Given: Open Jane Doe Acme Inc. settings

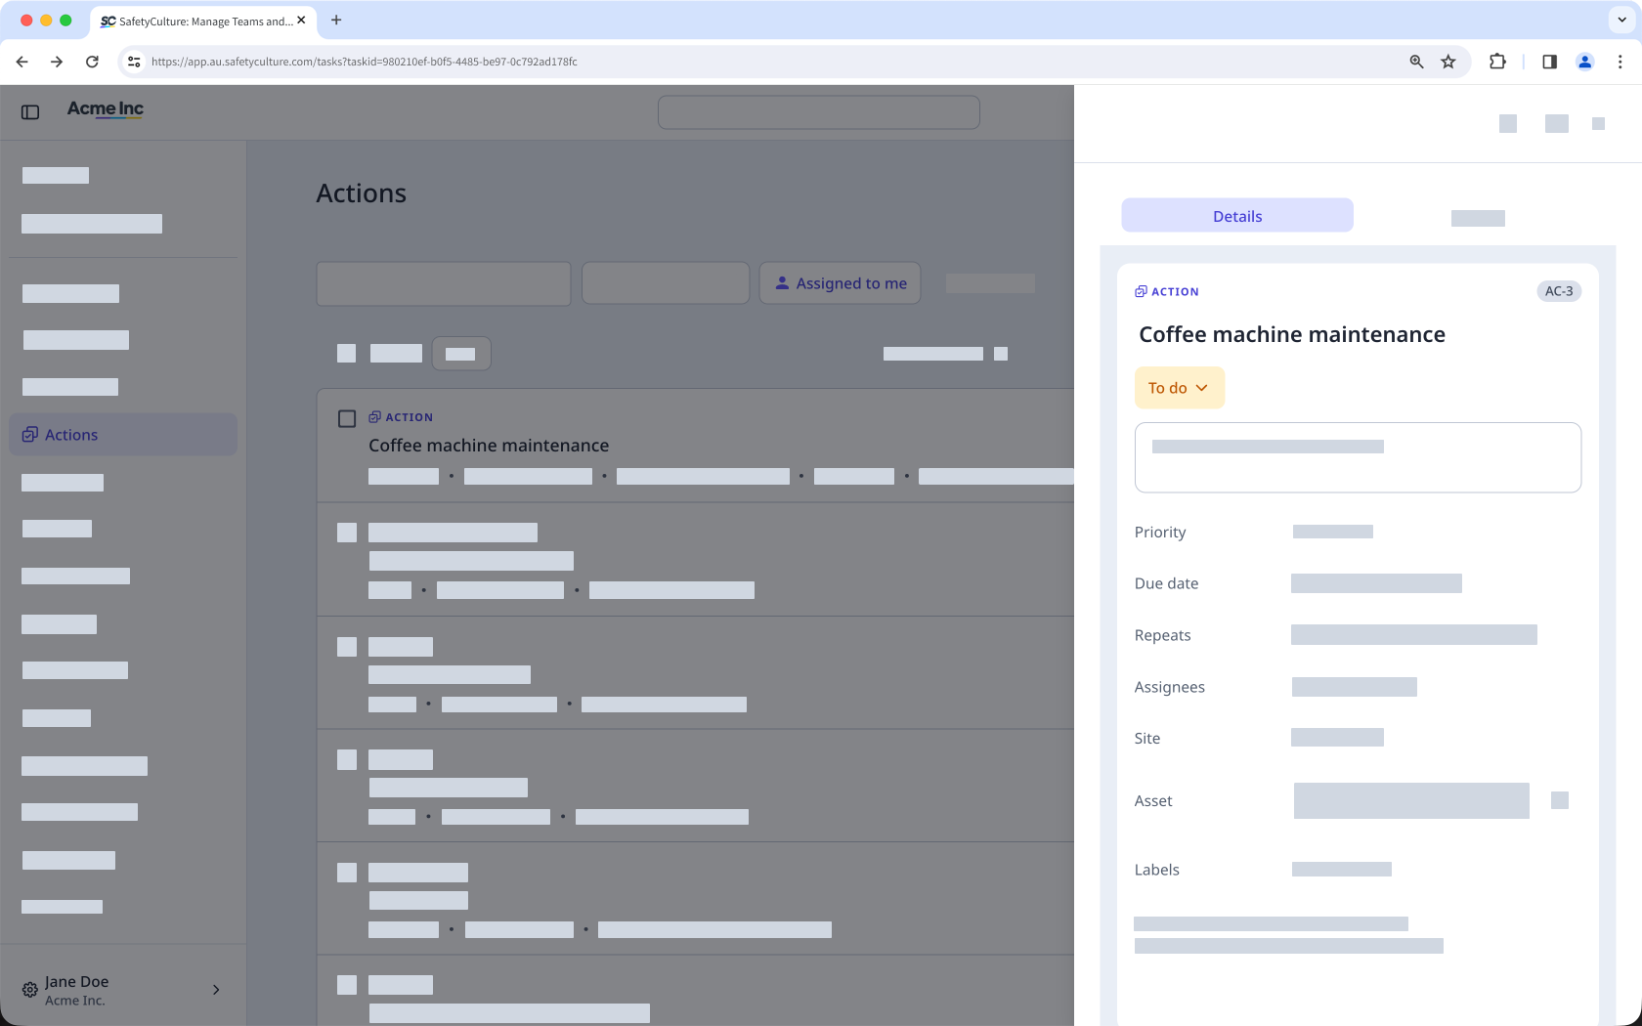Looking at the screenshot, I should [30, 990].
